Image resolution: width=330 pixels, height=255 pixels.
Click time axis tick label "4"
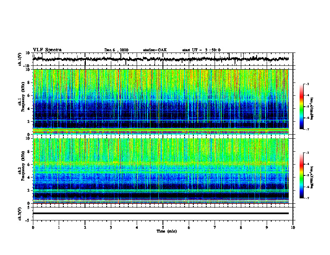[137, 227]
